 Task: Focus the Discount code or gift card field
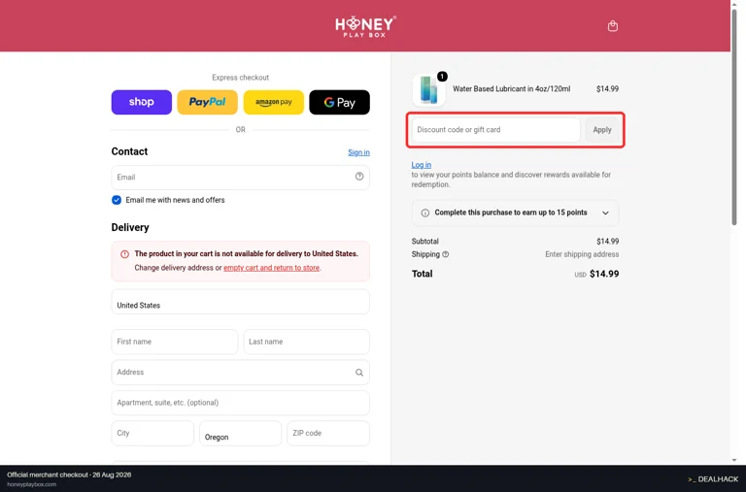tap(495, 130)
